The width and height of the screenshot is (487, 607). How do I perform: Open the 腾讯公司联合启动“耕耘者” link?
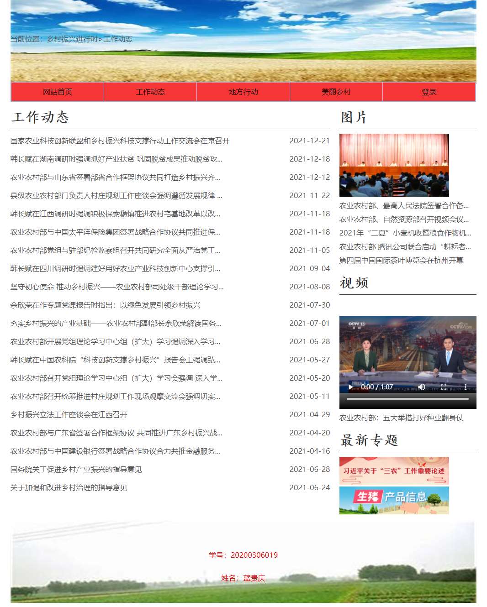(405, 247)
